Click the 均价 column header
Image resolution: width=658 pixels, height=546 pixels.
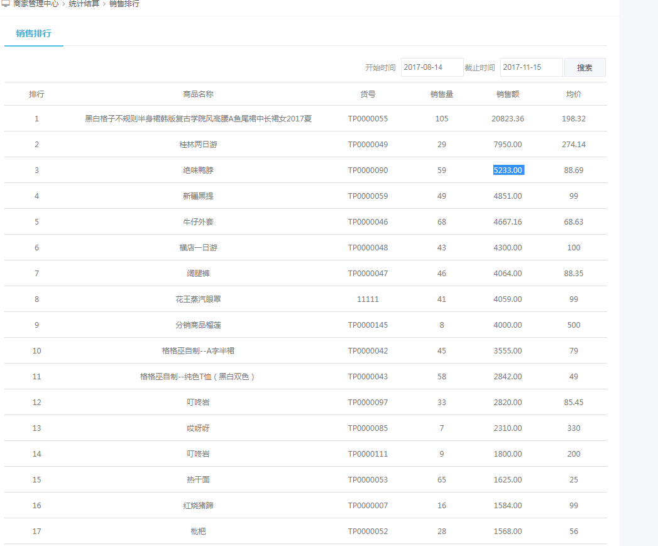[x=574, y=94]
